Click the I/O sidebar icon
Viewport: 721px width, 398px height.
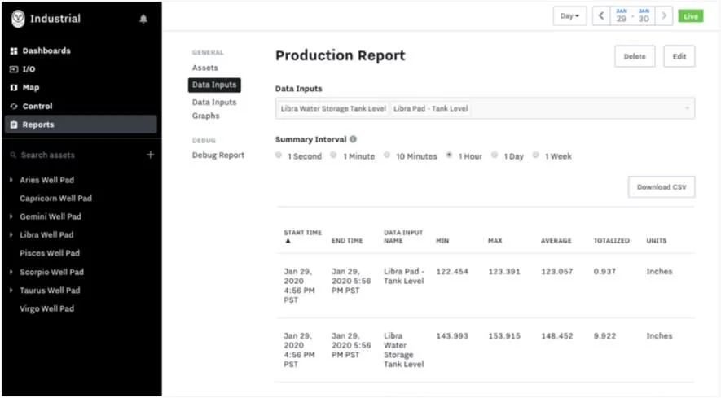14,69
